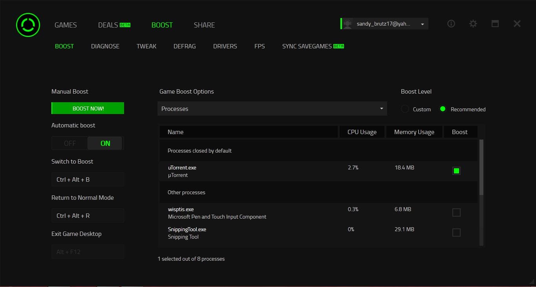Screen dimensions: 536x287
Task: Click the 29.1 MB memory value
Action: pos(404,229)
